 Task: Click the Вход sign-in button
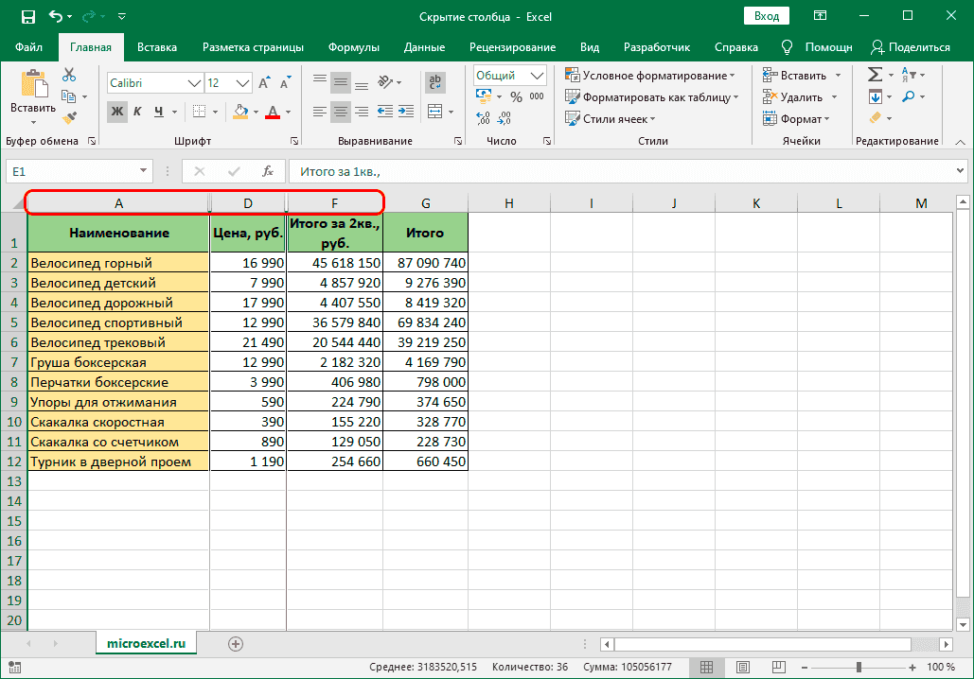(x=767, y=16)
